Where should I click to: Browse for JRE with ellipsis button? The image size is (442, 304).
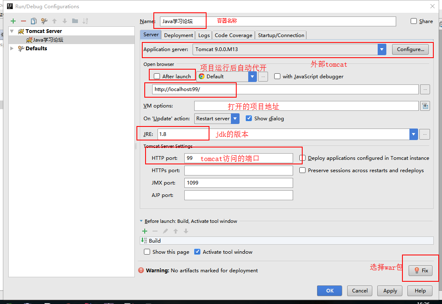pos(425,134)
